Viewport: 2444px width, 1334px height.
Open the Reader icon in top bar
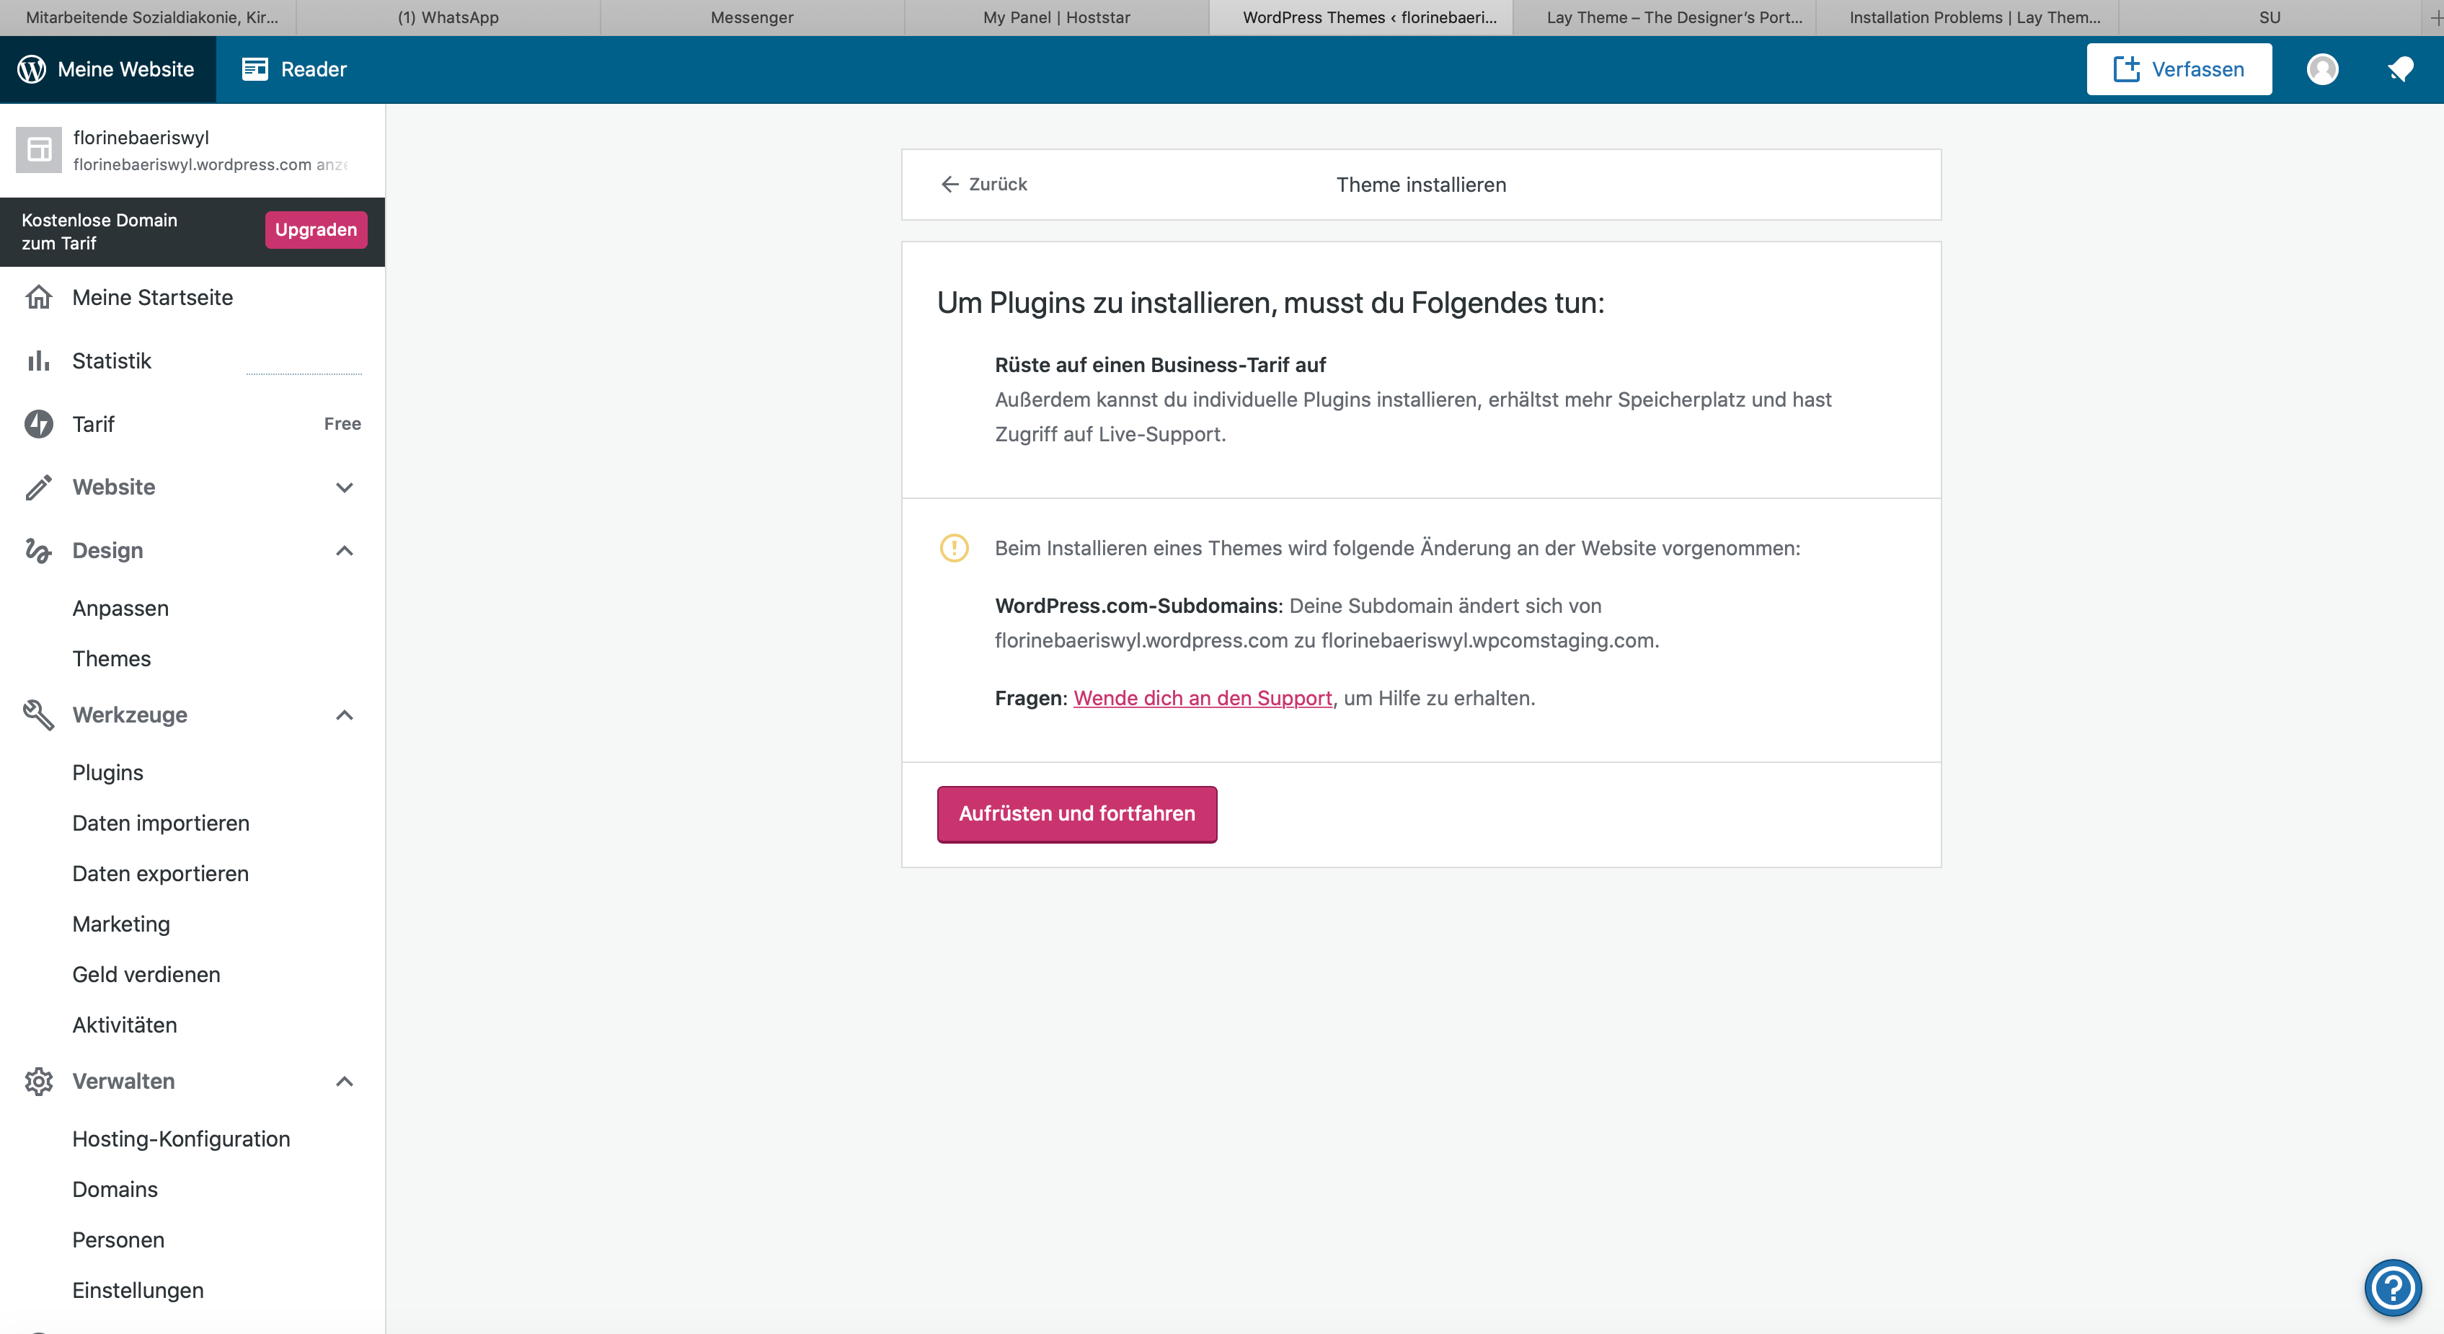pos(254,69)
